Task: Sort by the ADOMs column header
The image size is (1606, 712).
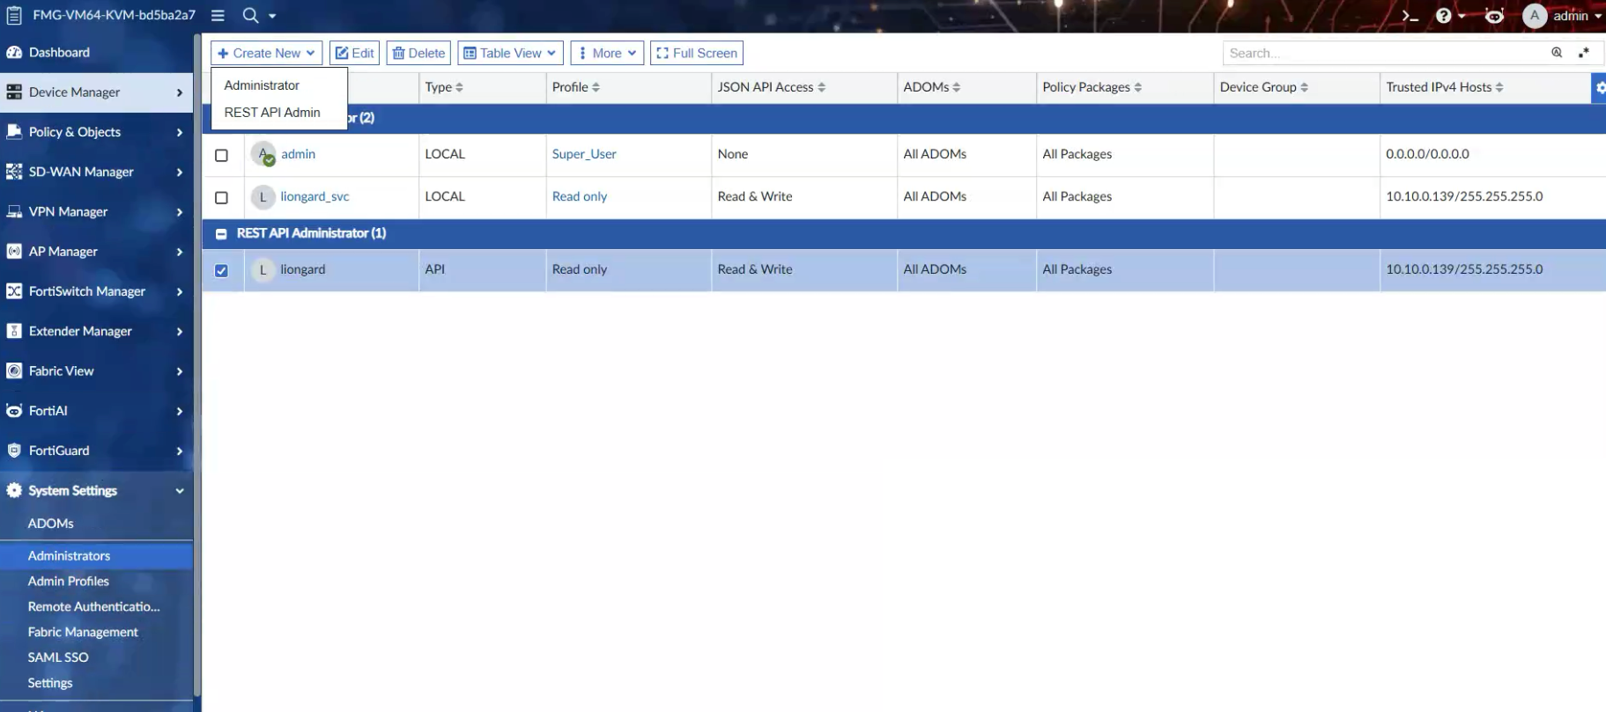Action: (x=931, y=87)
